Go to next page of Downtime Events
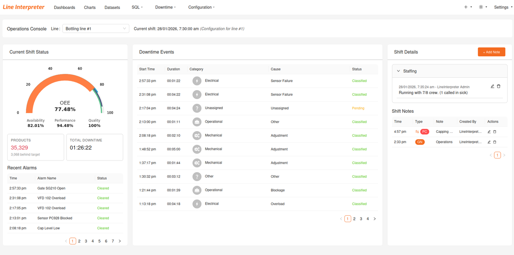The width and height of the screenshot is (514, 255). (375, 219)
